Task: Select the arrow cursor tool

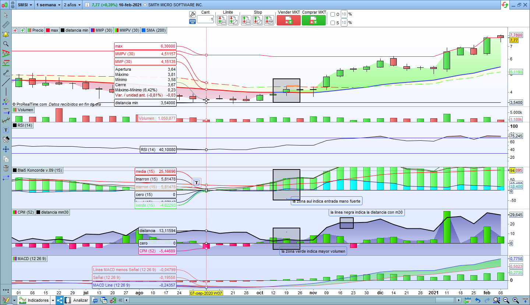Action: pos(6,15)
